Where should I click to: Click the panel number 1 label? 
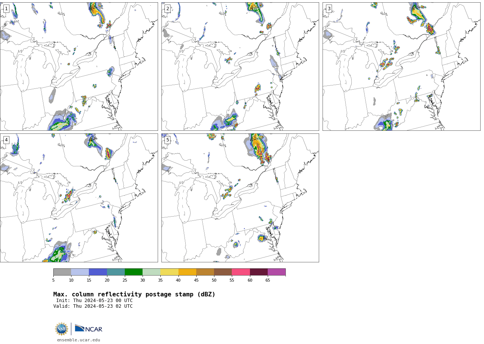[6, 9]
